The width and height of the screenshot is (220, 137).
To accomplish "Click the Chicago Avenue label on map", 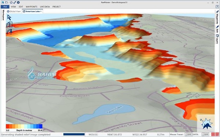I will point(20,115).
